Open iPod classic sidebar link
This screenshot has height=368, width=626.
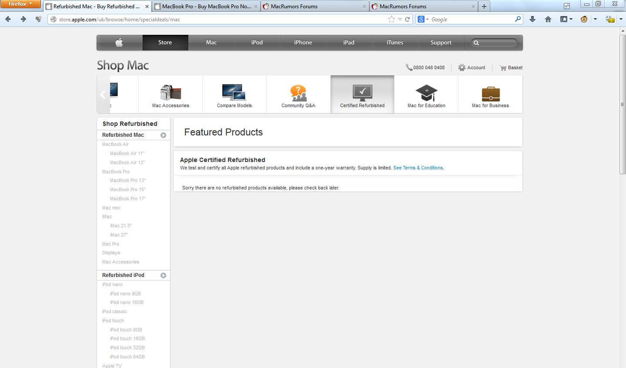[115, 311]
